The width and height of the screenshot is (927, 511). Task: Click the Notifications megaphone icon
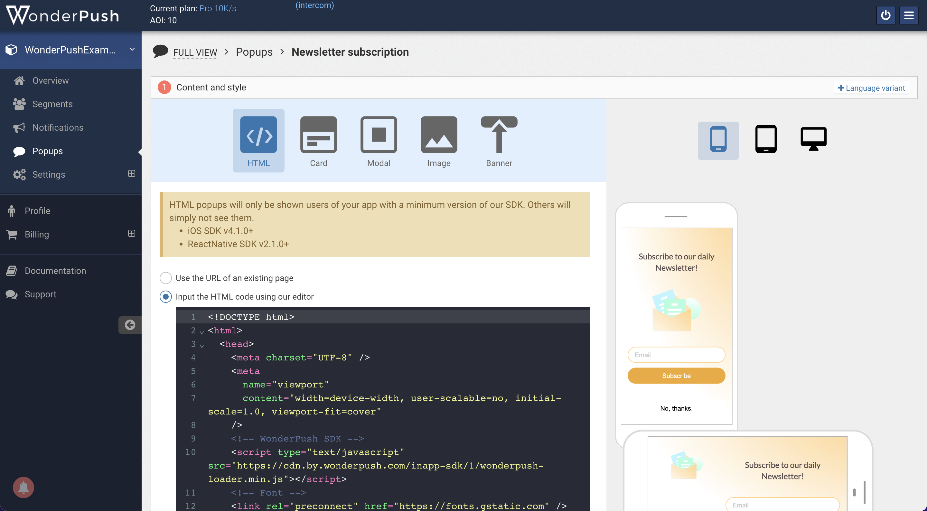point(19,127)
